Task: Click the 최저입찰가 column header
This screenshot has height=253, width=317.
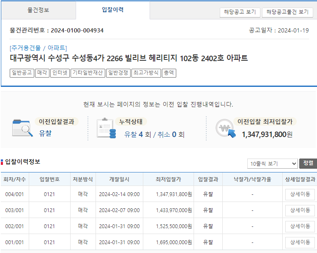Action: [x=168, y=179]
